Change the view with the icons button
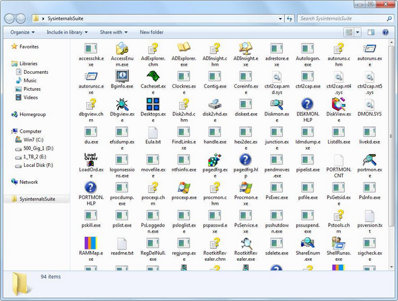The height and width of the screenshot is (301, 398). pyautogui.click(x=349, y=32)
